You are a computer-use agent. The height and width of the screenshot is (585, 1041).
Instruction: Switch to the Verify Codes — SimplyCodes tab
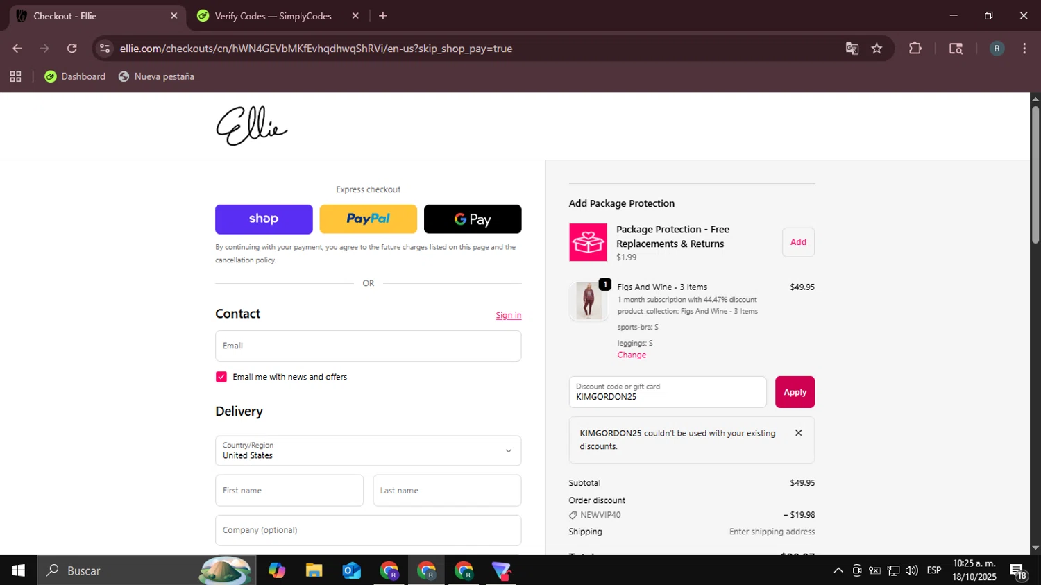[272, 16]
